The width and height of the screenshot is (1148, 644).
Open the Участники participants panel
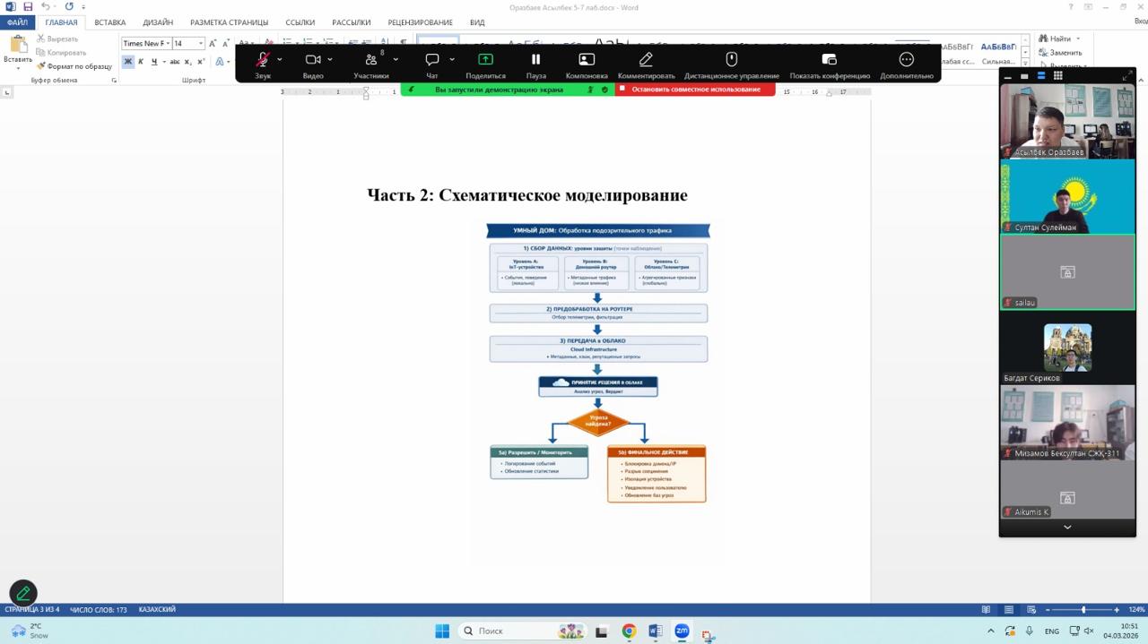370,60
